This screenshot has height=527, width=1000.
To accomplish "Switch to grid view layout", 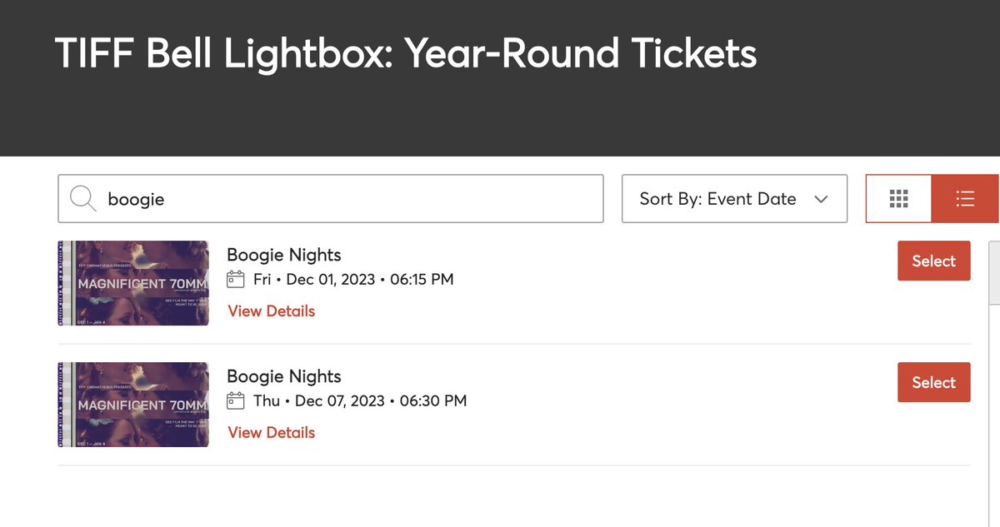I will point(898,199).
